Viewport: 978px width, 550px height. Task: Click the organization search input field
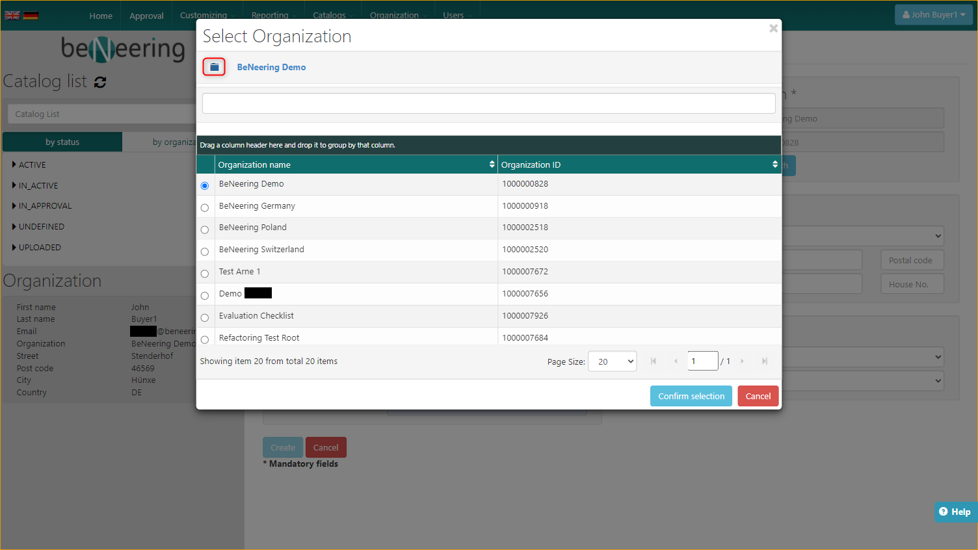(488, 103)
